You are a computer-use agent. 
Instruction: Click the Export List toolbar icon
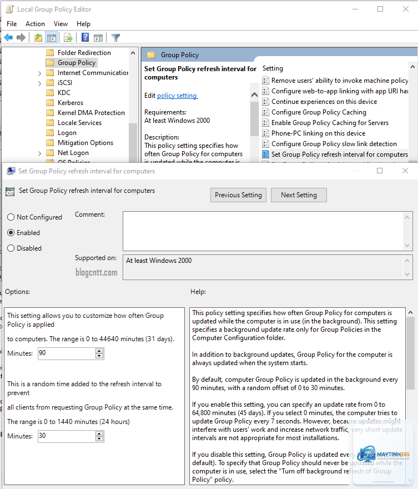coord(68,38)
